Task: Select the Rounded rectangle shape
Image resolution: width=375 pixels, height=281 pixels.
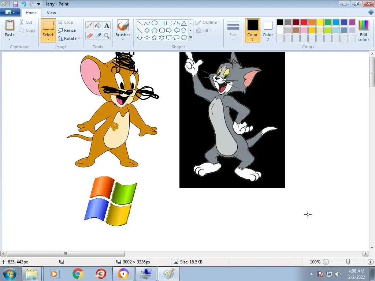Action: click(x=169, y=23)
